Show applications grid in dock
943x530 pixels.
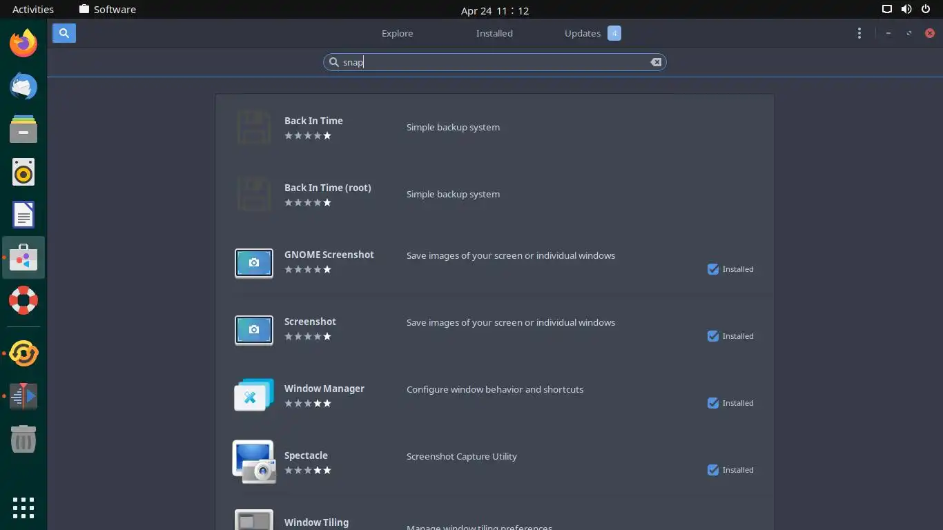click(x=23, y=507)
